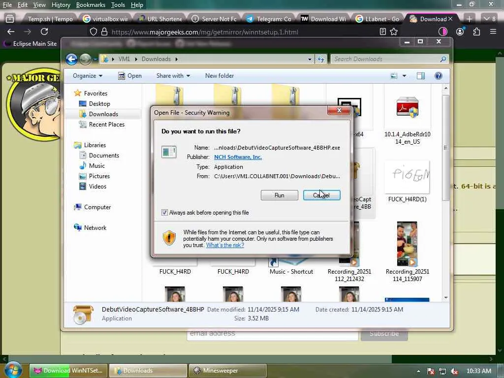Screen dimensions: 504x378
Task: Select Libraries in the navigation pane
Action: click(95, 145)
